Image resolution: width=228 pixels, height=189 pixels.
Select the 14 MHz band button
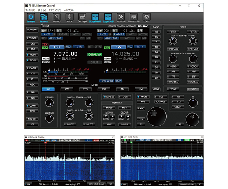click(156, 52)
